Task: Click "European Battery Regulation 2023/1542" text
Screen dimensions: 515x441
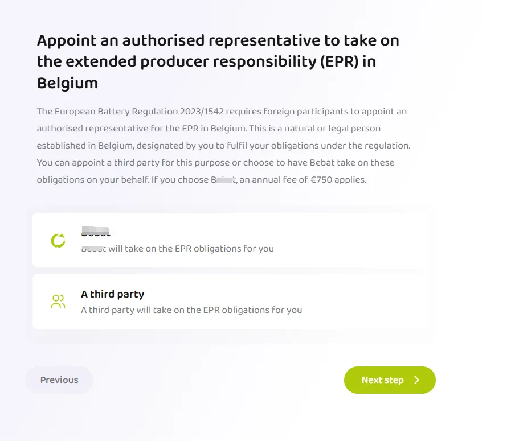Action: coord(133,112)
